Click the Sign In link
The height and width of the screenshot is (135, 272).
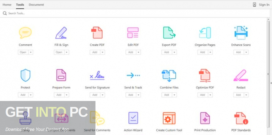click(264, 5)
